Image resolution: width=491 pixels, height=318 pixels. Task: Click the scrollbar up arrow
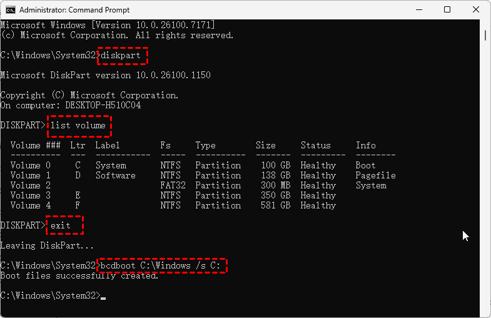coord(486,24)
